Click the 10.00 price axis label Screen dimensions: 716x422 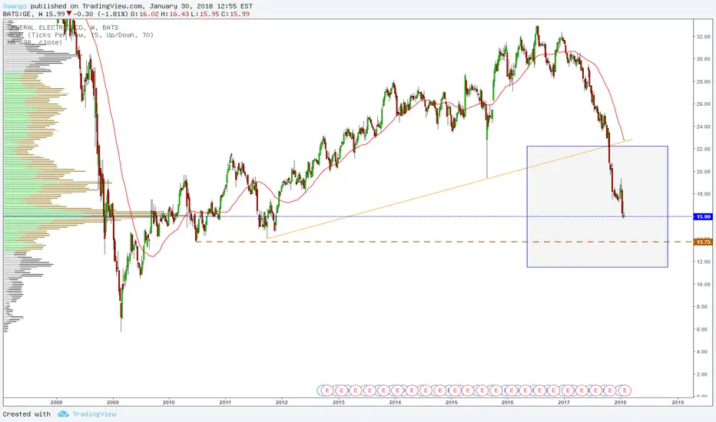click(703, 284)
